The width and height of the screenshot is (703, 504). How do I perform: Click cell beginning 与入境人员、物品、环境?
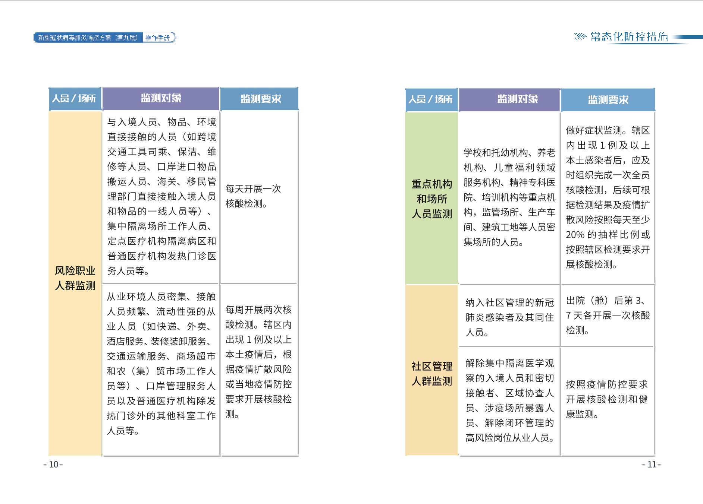coord(161,197)
